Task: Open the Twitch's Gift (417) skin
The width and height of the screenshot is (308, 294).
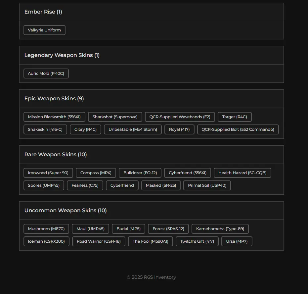Action: (197, 241)
